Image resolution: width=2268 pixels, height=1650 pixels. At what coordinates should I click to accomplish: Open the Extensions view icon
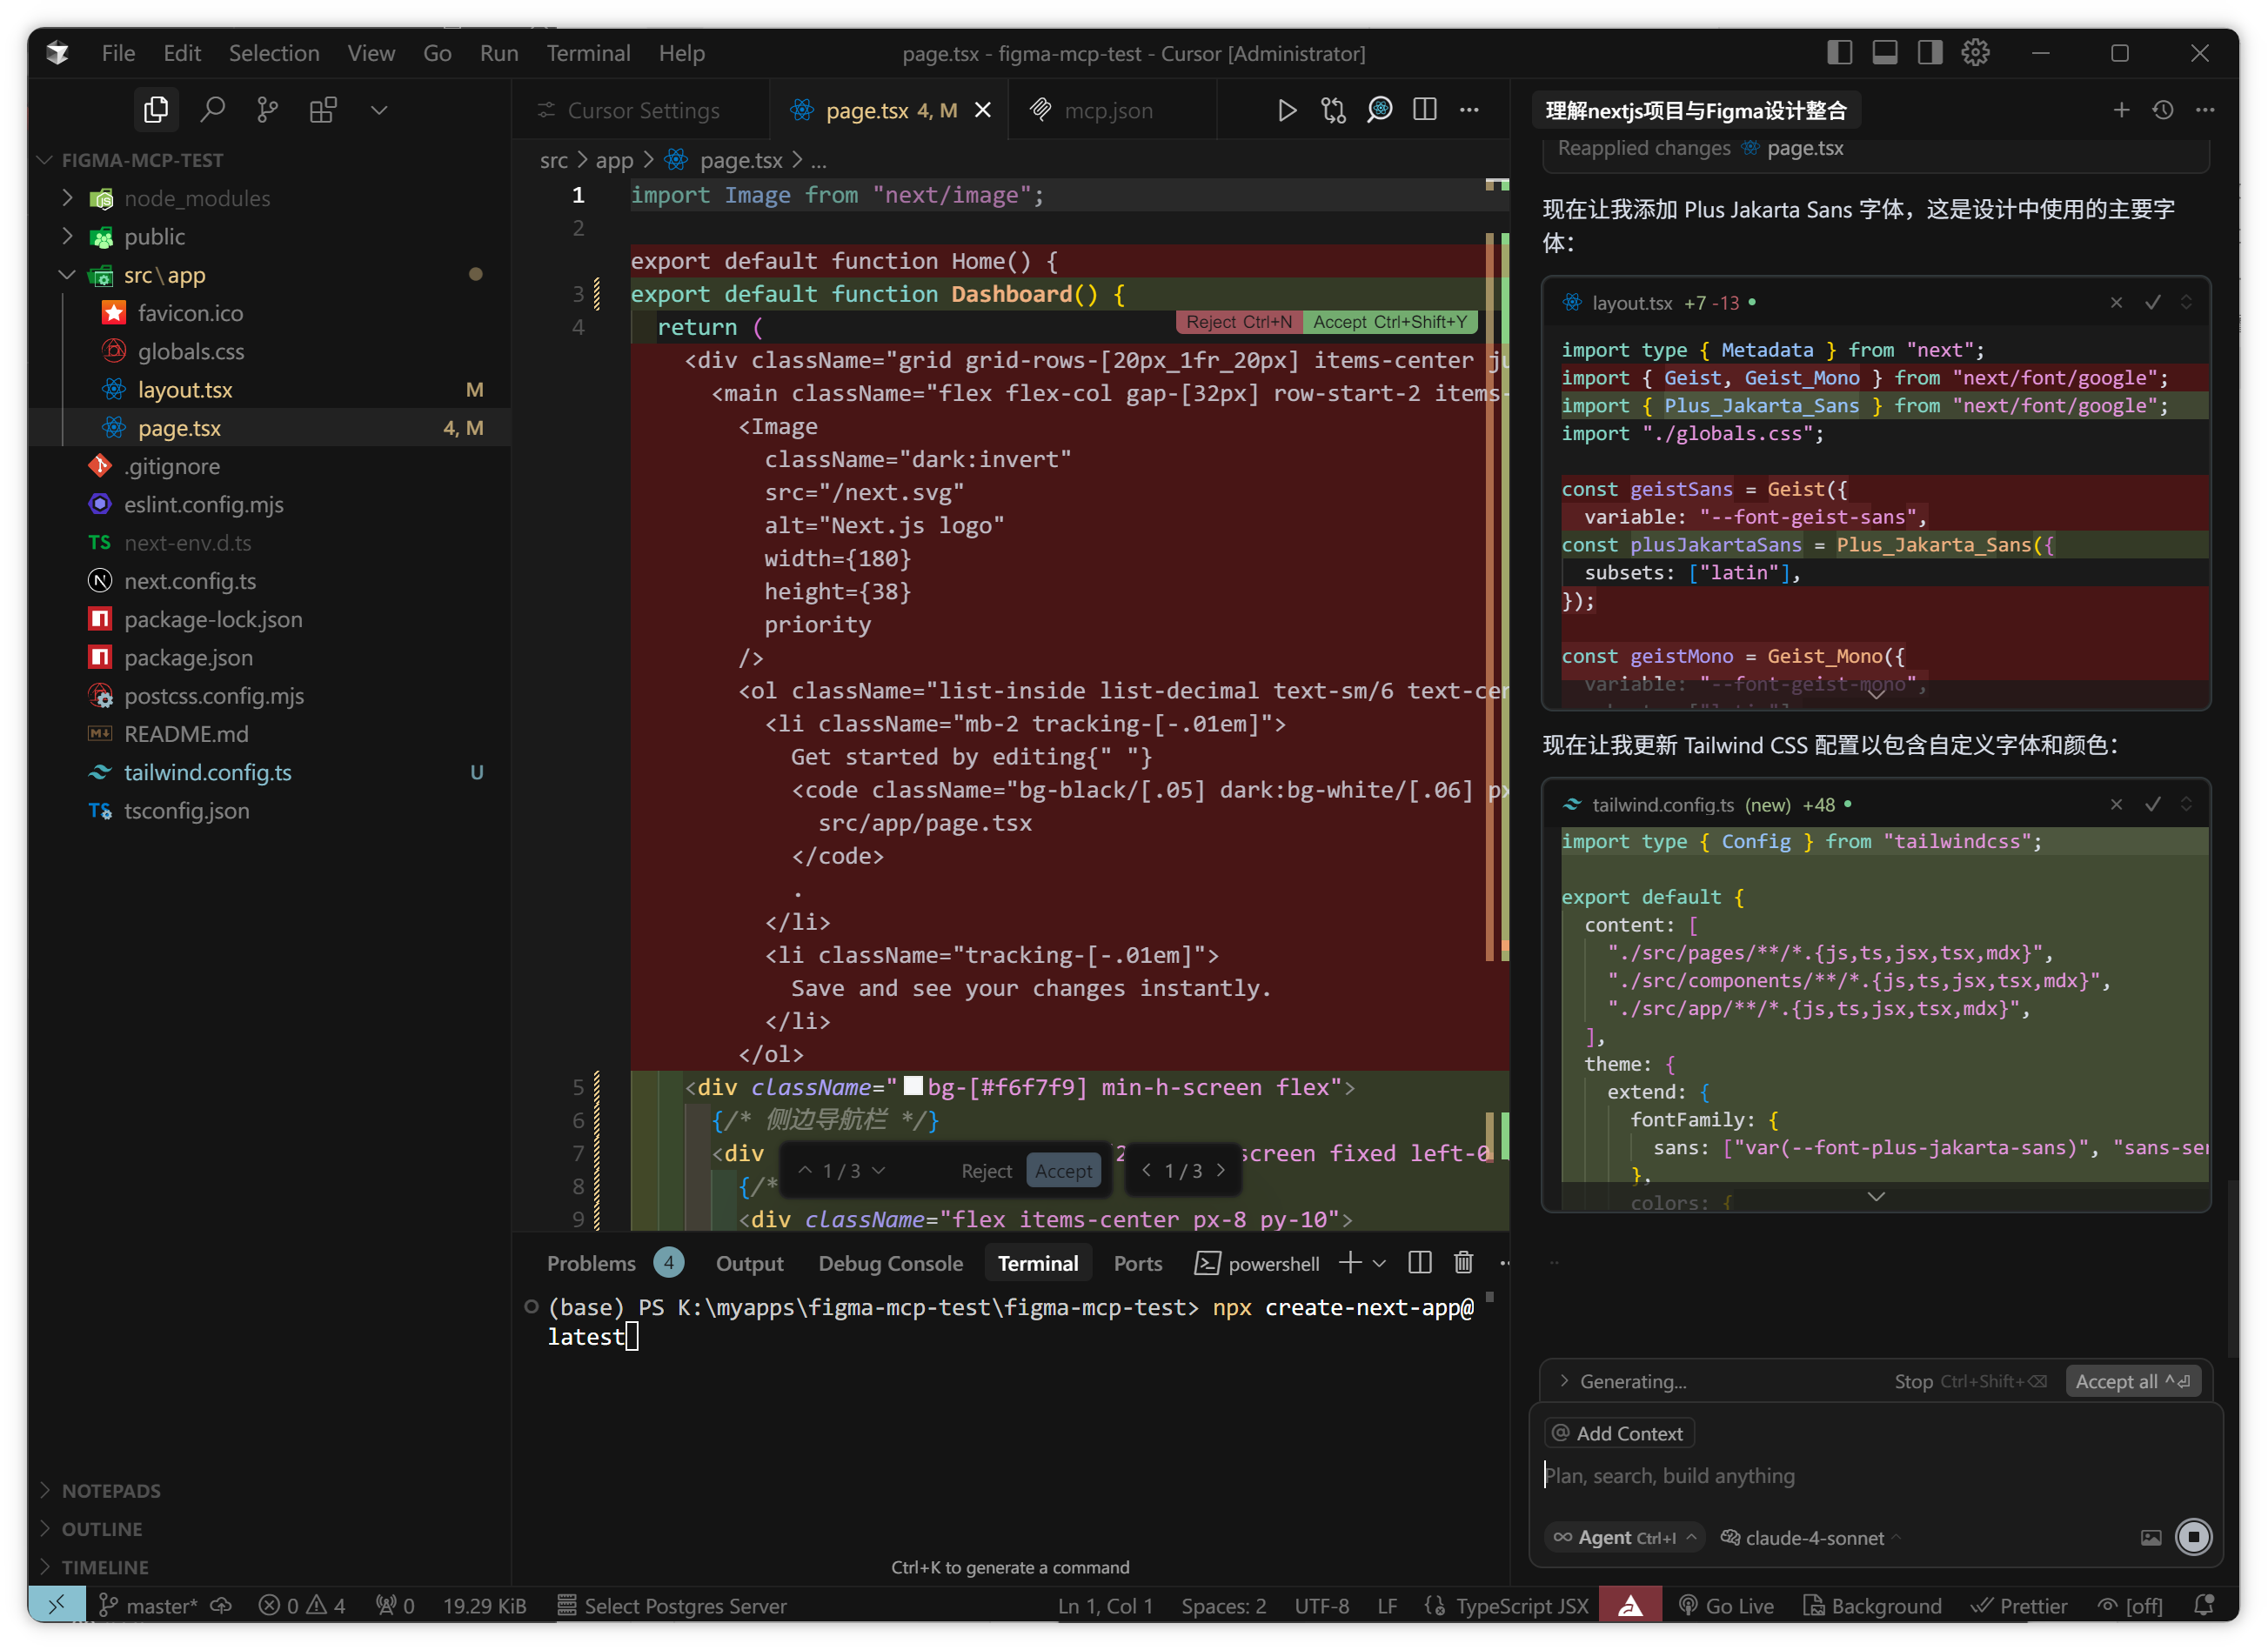tap(323, 109)
